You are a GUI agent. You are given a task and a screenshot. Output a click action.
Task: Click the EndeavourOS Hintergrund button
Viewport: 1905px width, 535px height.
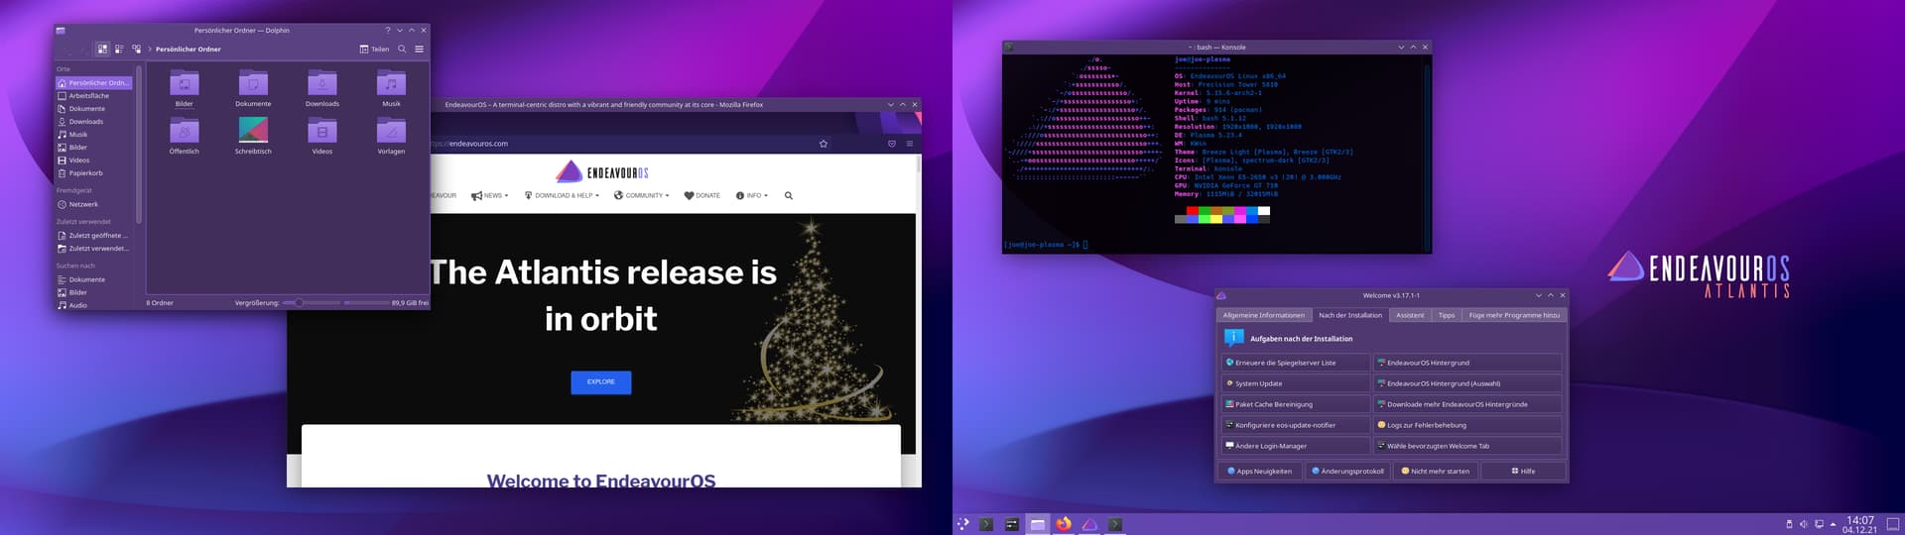[1467, 363]
